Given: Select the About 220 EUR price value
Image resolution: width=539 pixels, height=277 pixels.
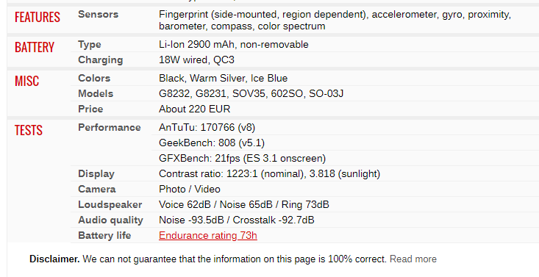Looking at the screenshot, I should [195, 109].
